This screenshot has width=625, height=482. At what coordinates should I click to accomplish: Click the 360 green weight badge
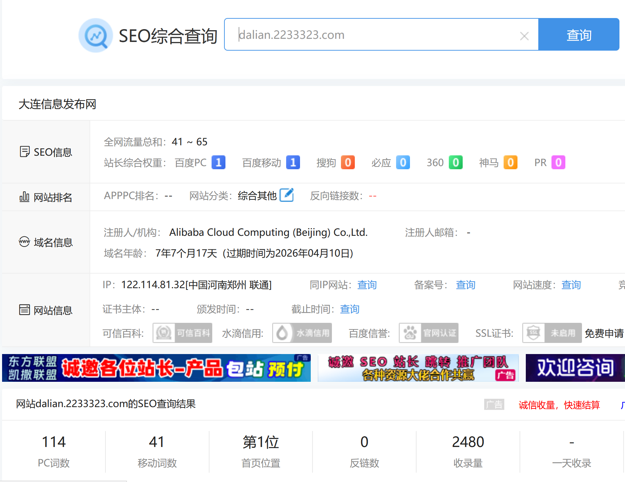pos(455,162)
